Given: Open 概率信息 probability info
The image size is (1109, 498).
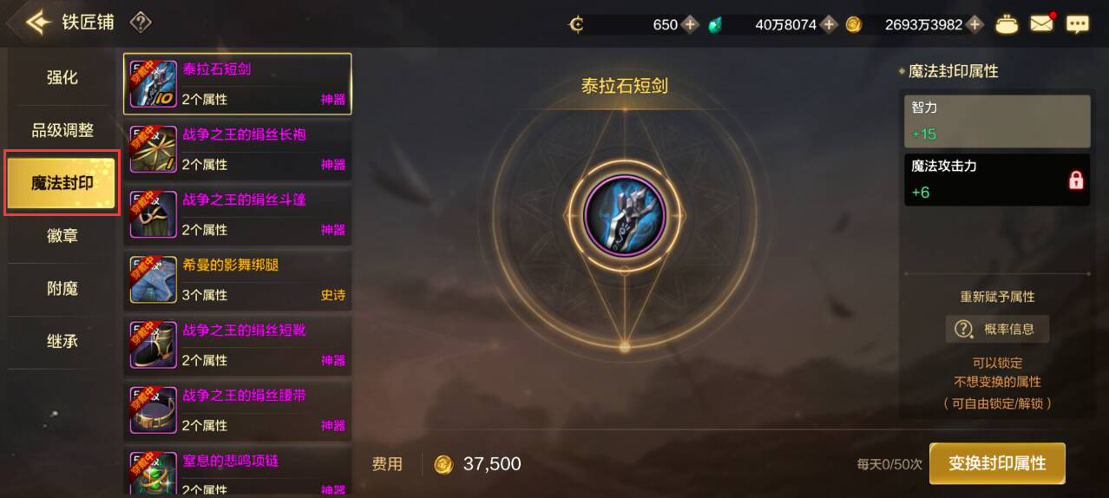Looking at the screenshot, I should 997,329.
